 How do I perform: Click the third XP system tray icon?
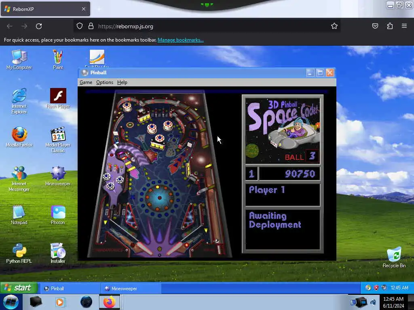click(384, 287)
